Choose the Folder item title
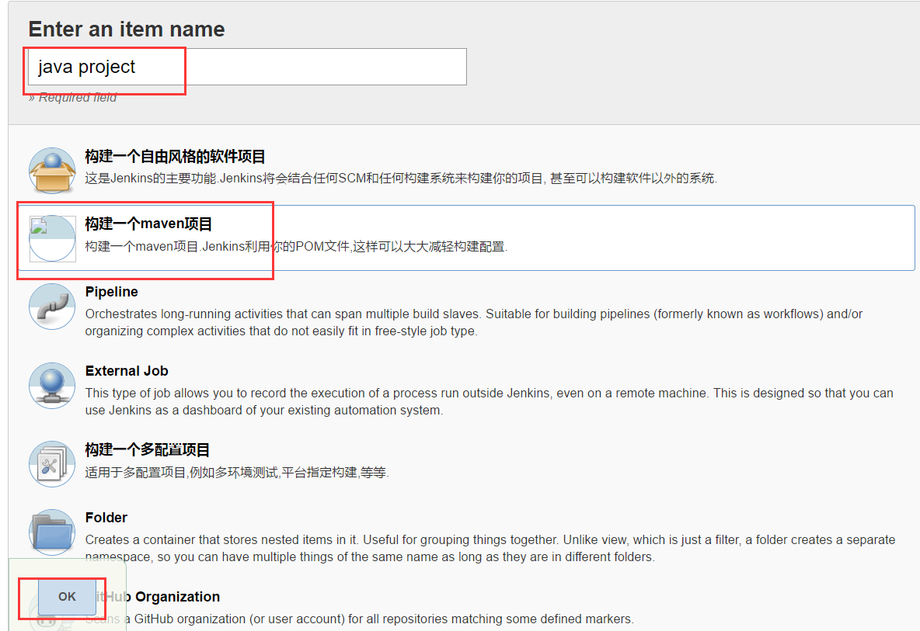This screenshot has height=631, width=920. click(106, 518)
